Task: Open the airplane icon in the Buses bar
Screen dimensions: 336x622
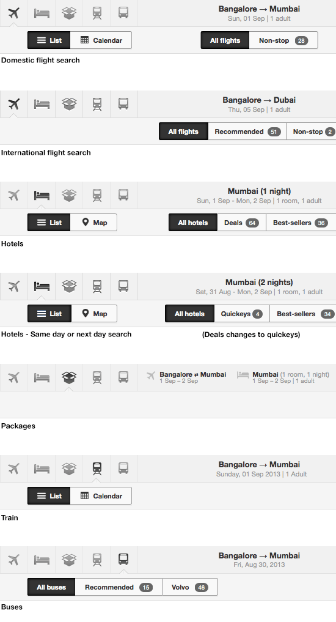Action: (x=14, y=560)
